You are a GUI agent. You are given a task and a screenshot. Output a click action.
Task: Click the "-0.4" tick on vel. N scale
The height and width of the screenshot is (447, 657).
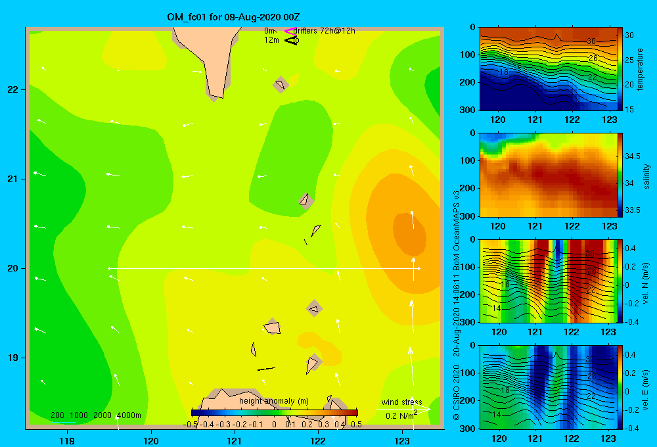[632, 322]
